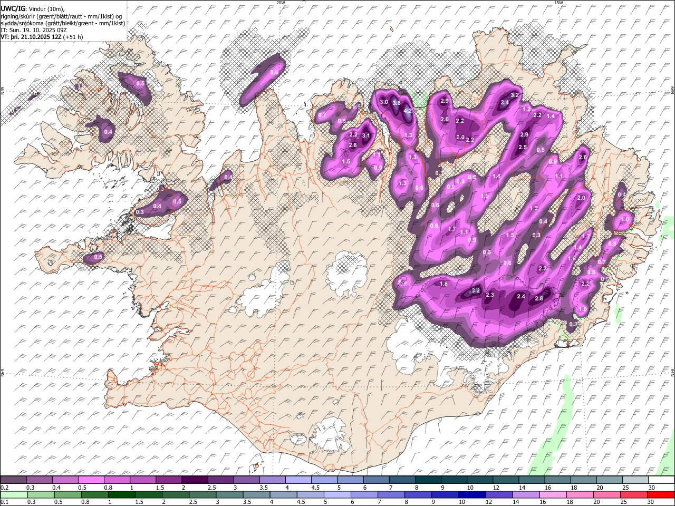Select the light lavender 4 swatch in top legend row
The width and height of the screenshot is (675, 506).
coord(298,480)
